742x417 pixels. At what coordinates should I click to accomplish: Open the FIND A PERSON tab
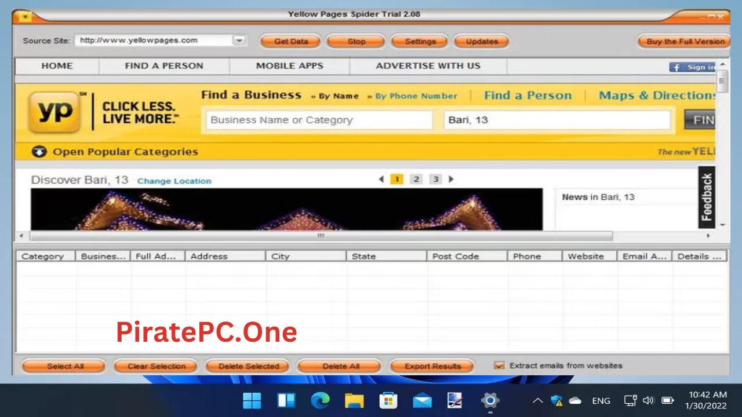pyautogui.click(x=164, y=65)
